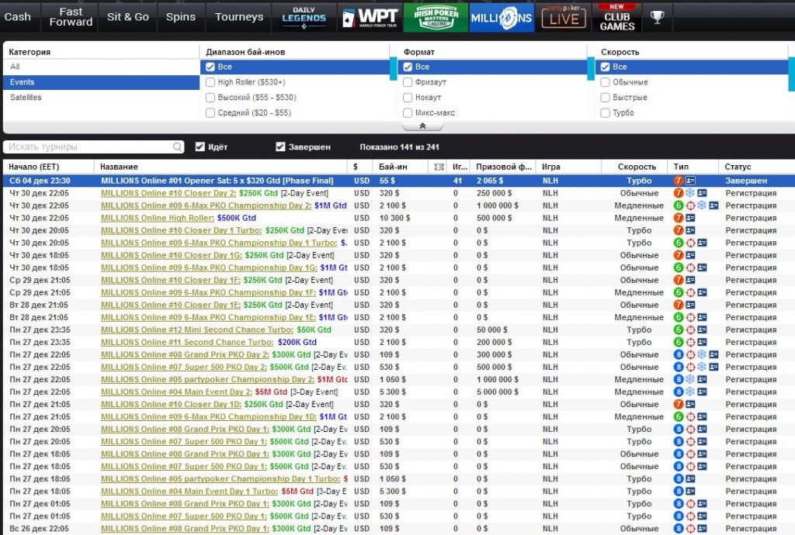Open the Fast Forward tab
This screenshot has width=795, height=535.
coord(71,17)
